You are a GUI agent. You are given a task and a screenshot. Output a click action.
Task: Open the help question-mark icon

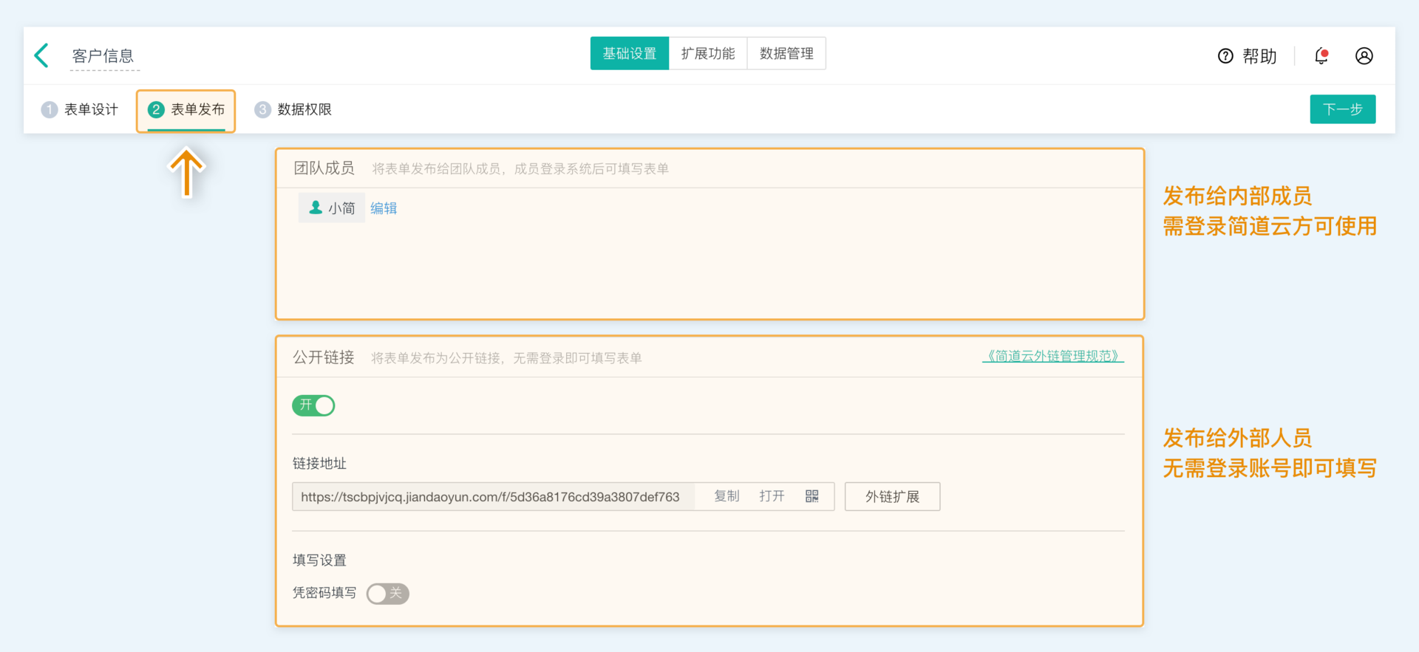coord(1225,56)
